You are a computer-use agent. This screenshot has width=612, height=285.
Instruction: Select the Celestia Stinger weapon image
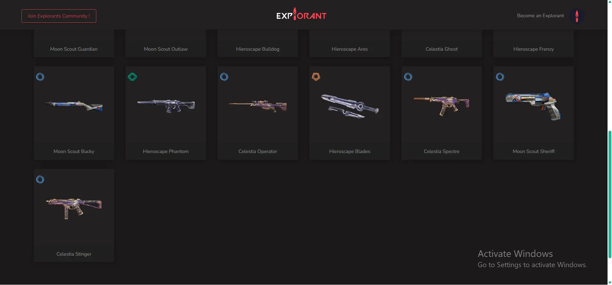(x=74, y=208)
